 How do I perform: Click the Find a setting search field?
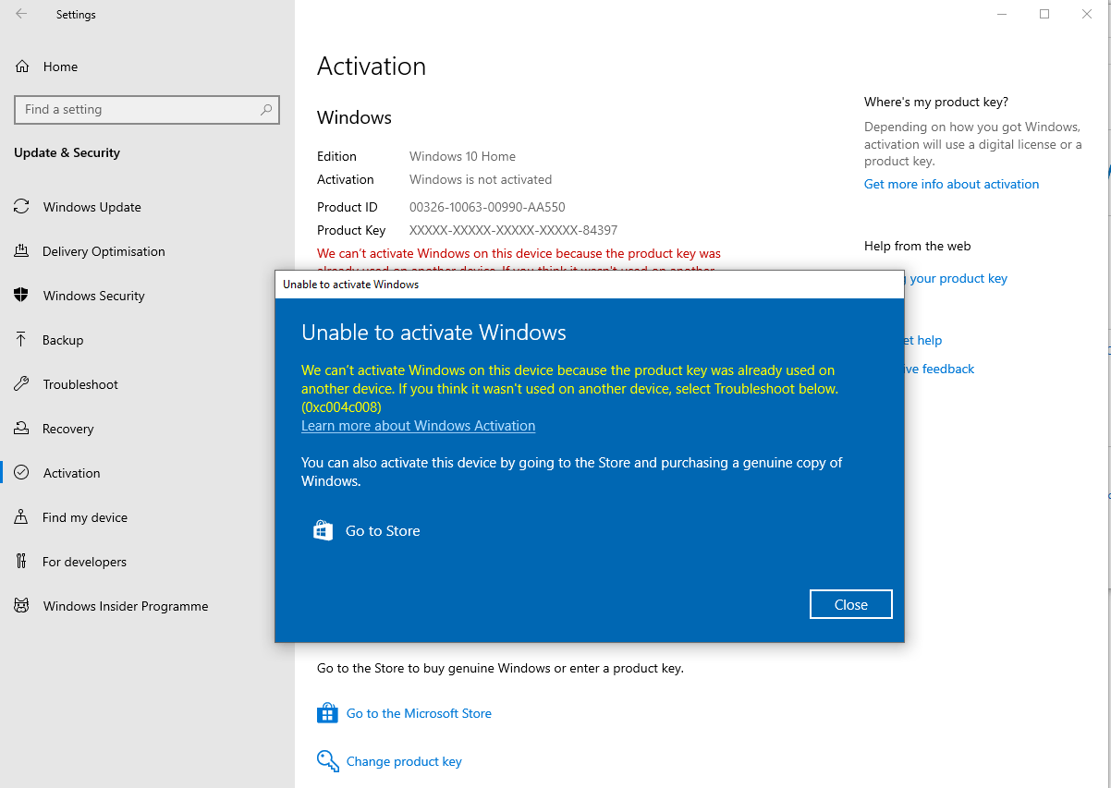coord(147,109)
